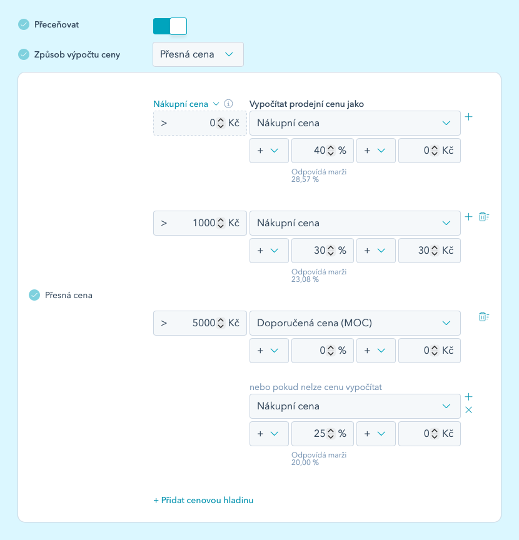Image resolution: width=519 pixels, height=540 pixels.
Task: Click the checkmark icon beside Přeceňovat
Action: [x=24, y=24]
